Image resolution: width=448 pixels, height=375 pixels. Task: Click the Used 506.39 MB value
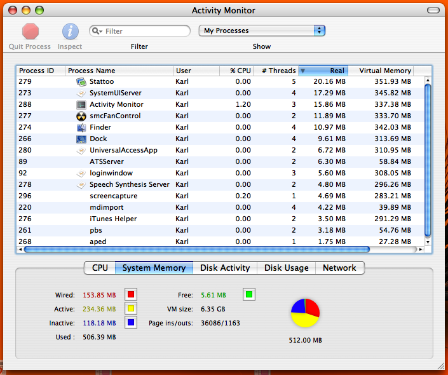99,337
